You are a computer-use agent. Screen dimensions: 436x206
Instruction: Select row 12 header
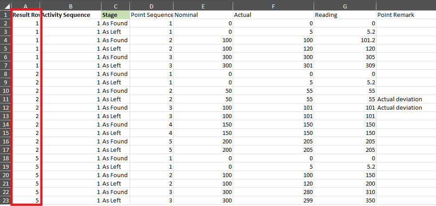[x=5, y=108]
